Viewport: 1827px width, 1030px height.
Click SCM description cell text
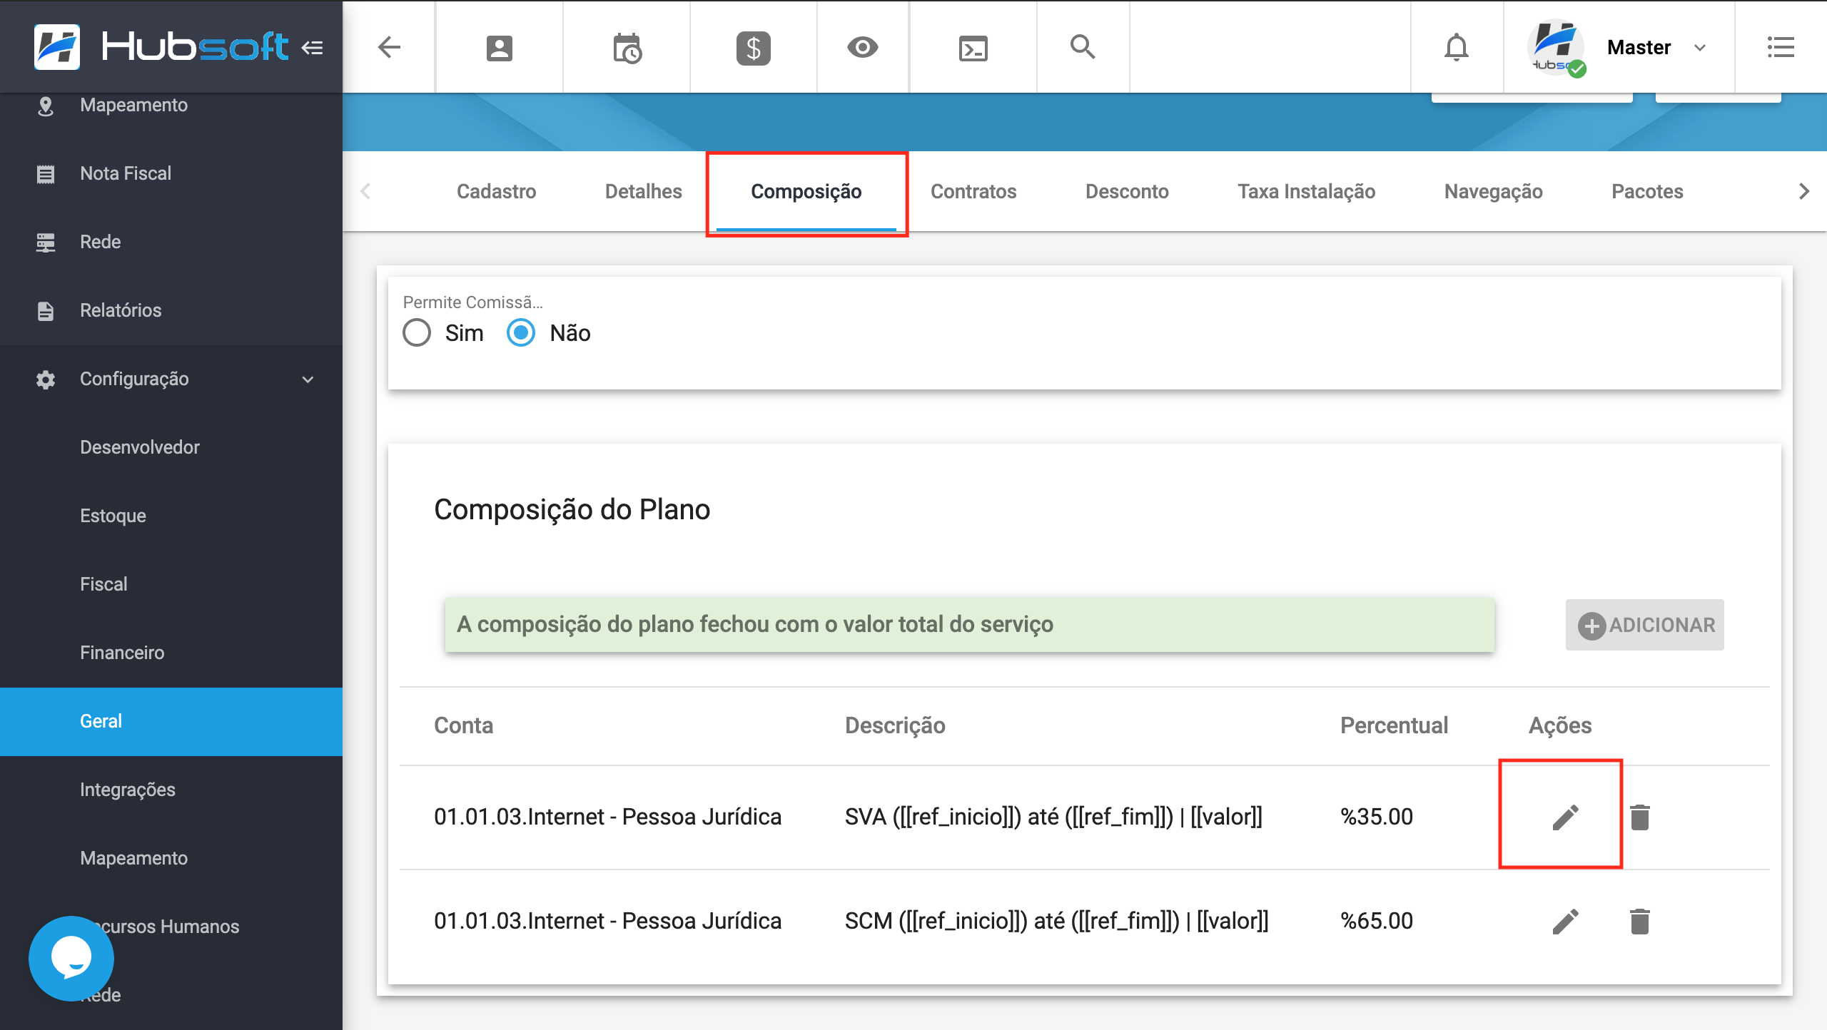(x=1056, y=921)
